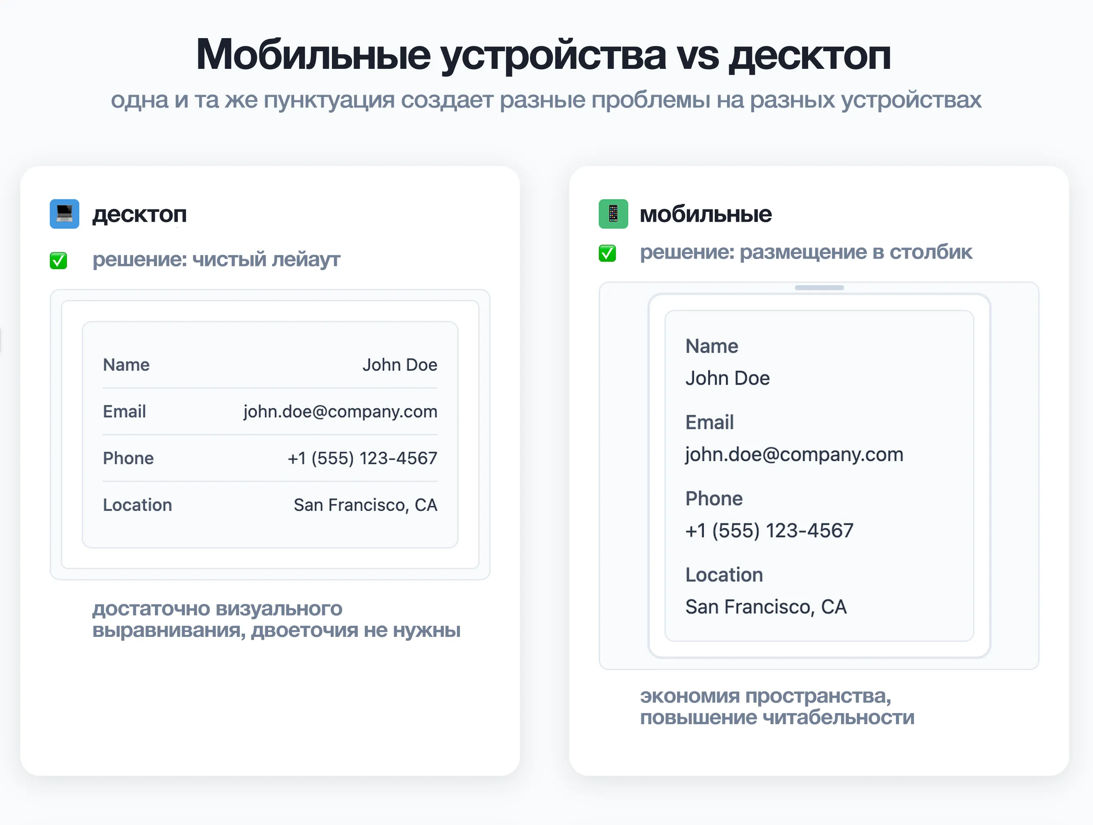Click john.doe@company.com in the desktop layout
This screenshot has height=825, width=1093.
point(340,411)
